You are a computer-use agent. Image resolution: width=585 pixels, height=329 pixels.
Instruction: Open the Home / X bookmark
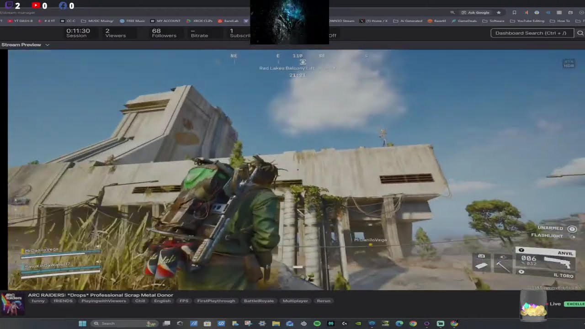[x=373, y=21]
